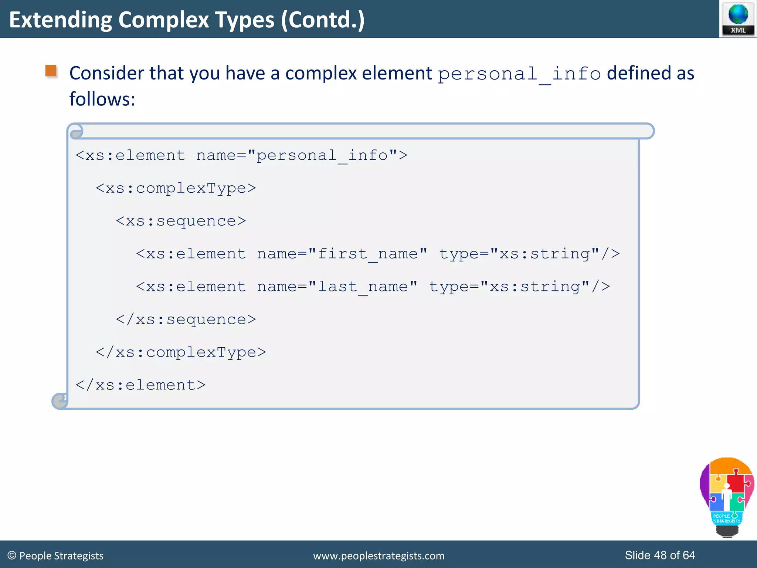Screen dimensions: 757x568
Task: Click the inline personal_info code word
Action: click(519, 74)
